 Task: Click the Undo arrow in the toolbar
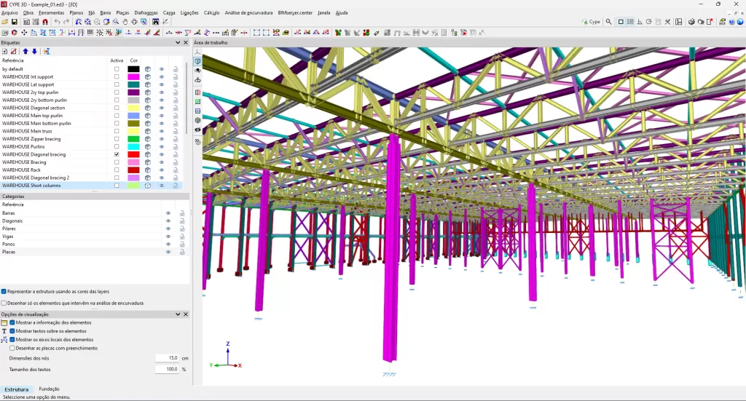point(58,22)
